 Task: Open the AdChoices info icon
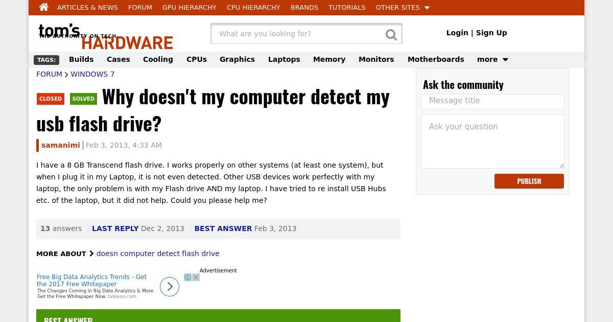point(188,278)
